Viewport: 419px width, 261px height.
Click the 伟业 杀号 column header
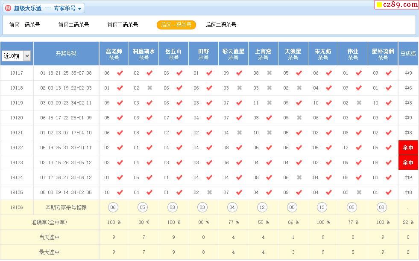[x=353, y=54]
